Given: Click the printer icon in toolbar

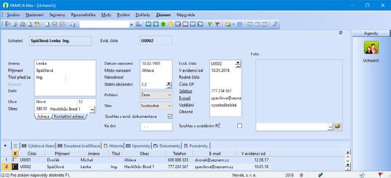Looking at the screenshot, I should pos(23,24).
